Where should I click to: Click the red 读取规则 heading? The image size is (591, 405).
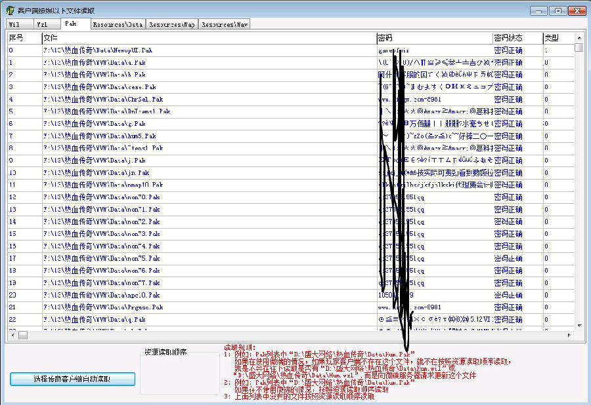(x=240, y=347)
